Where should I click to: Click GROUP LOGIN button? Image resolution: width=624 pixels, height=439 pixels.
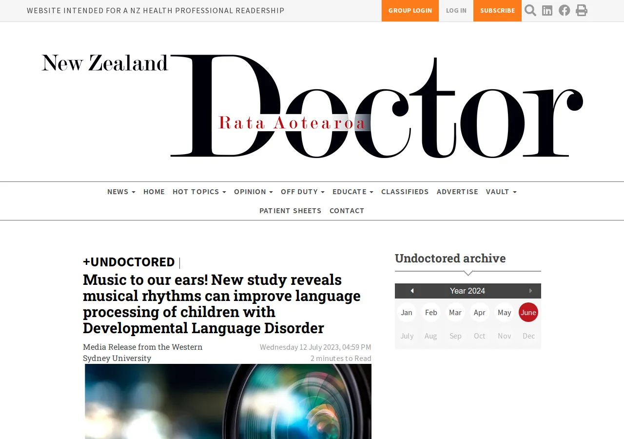pyautogui.click(x=410, y=10)
